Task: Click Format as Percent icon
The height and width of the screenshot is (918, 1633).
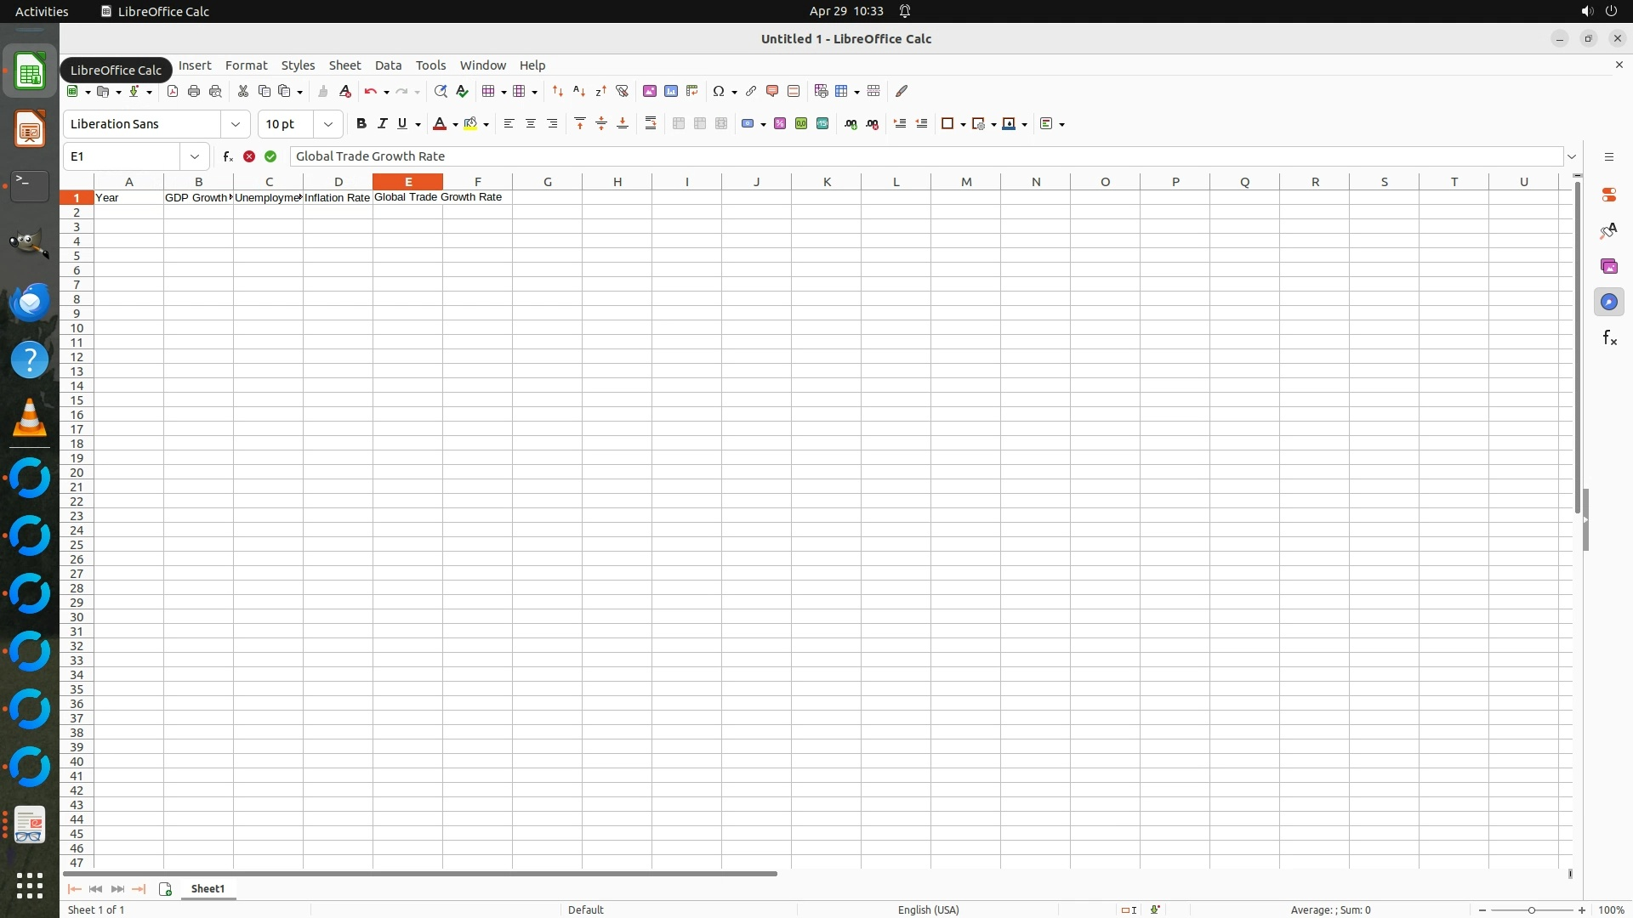Action: (x=780, y=124)
